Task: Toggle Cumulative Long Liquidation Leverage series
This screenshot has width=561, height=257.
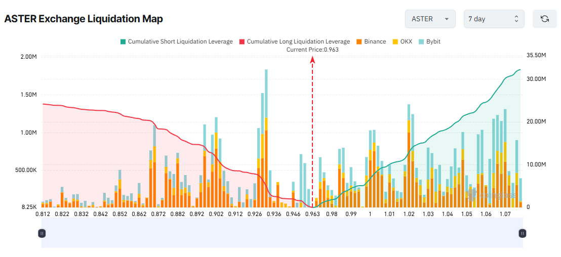Action: pyautogui.click(x=298, y=41)
